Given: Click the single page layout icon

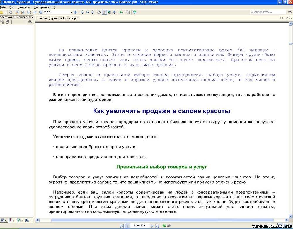Looking at the screenshot, I should coord(29,12).
